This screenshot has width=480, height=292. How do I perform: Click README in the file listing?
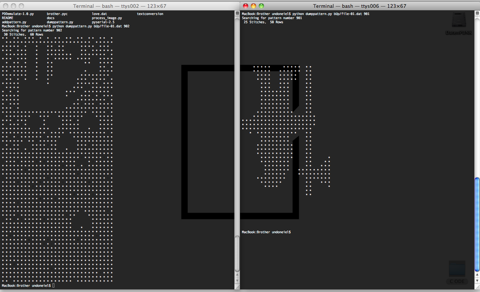coord(7,18)
